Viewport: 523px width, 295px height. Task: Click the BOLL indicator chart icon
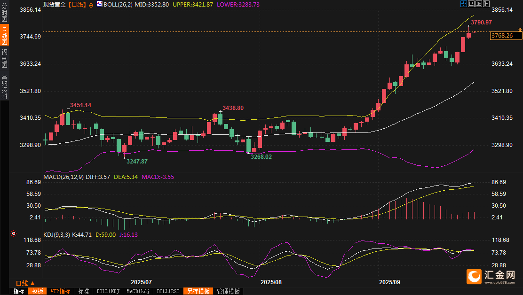click(99, 4)
